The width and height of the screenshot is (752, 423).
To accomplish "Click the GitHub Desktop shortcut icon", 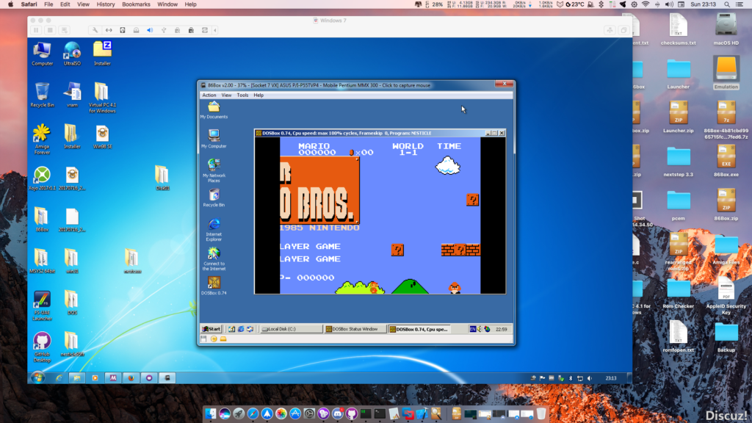I will [x=42, y=347].
